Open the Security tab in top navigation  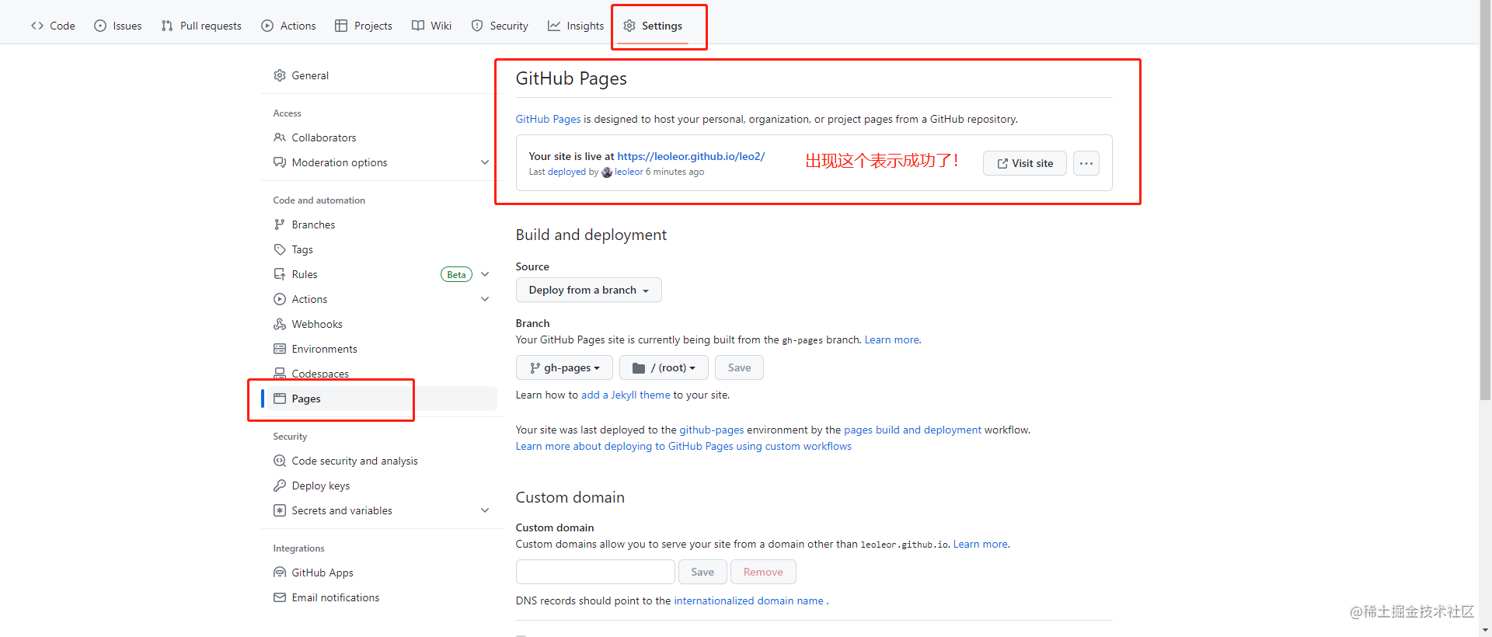(500, 26)
